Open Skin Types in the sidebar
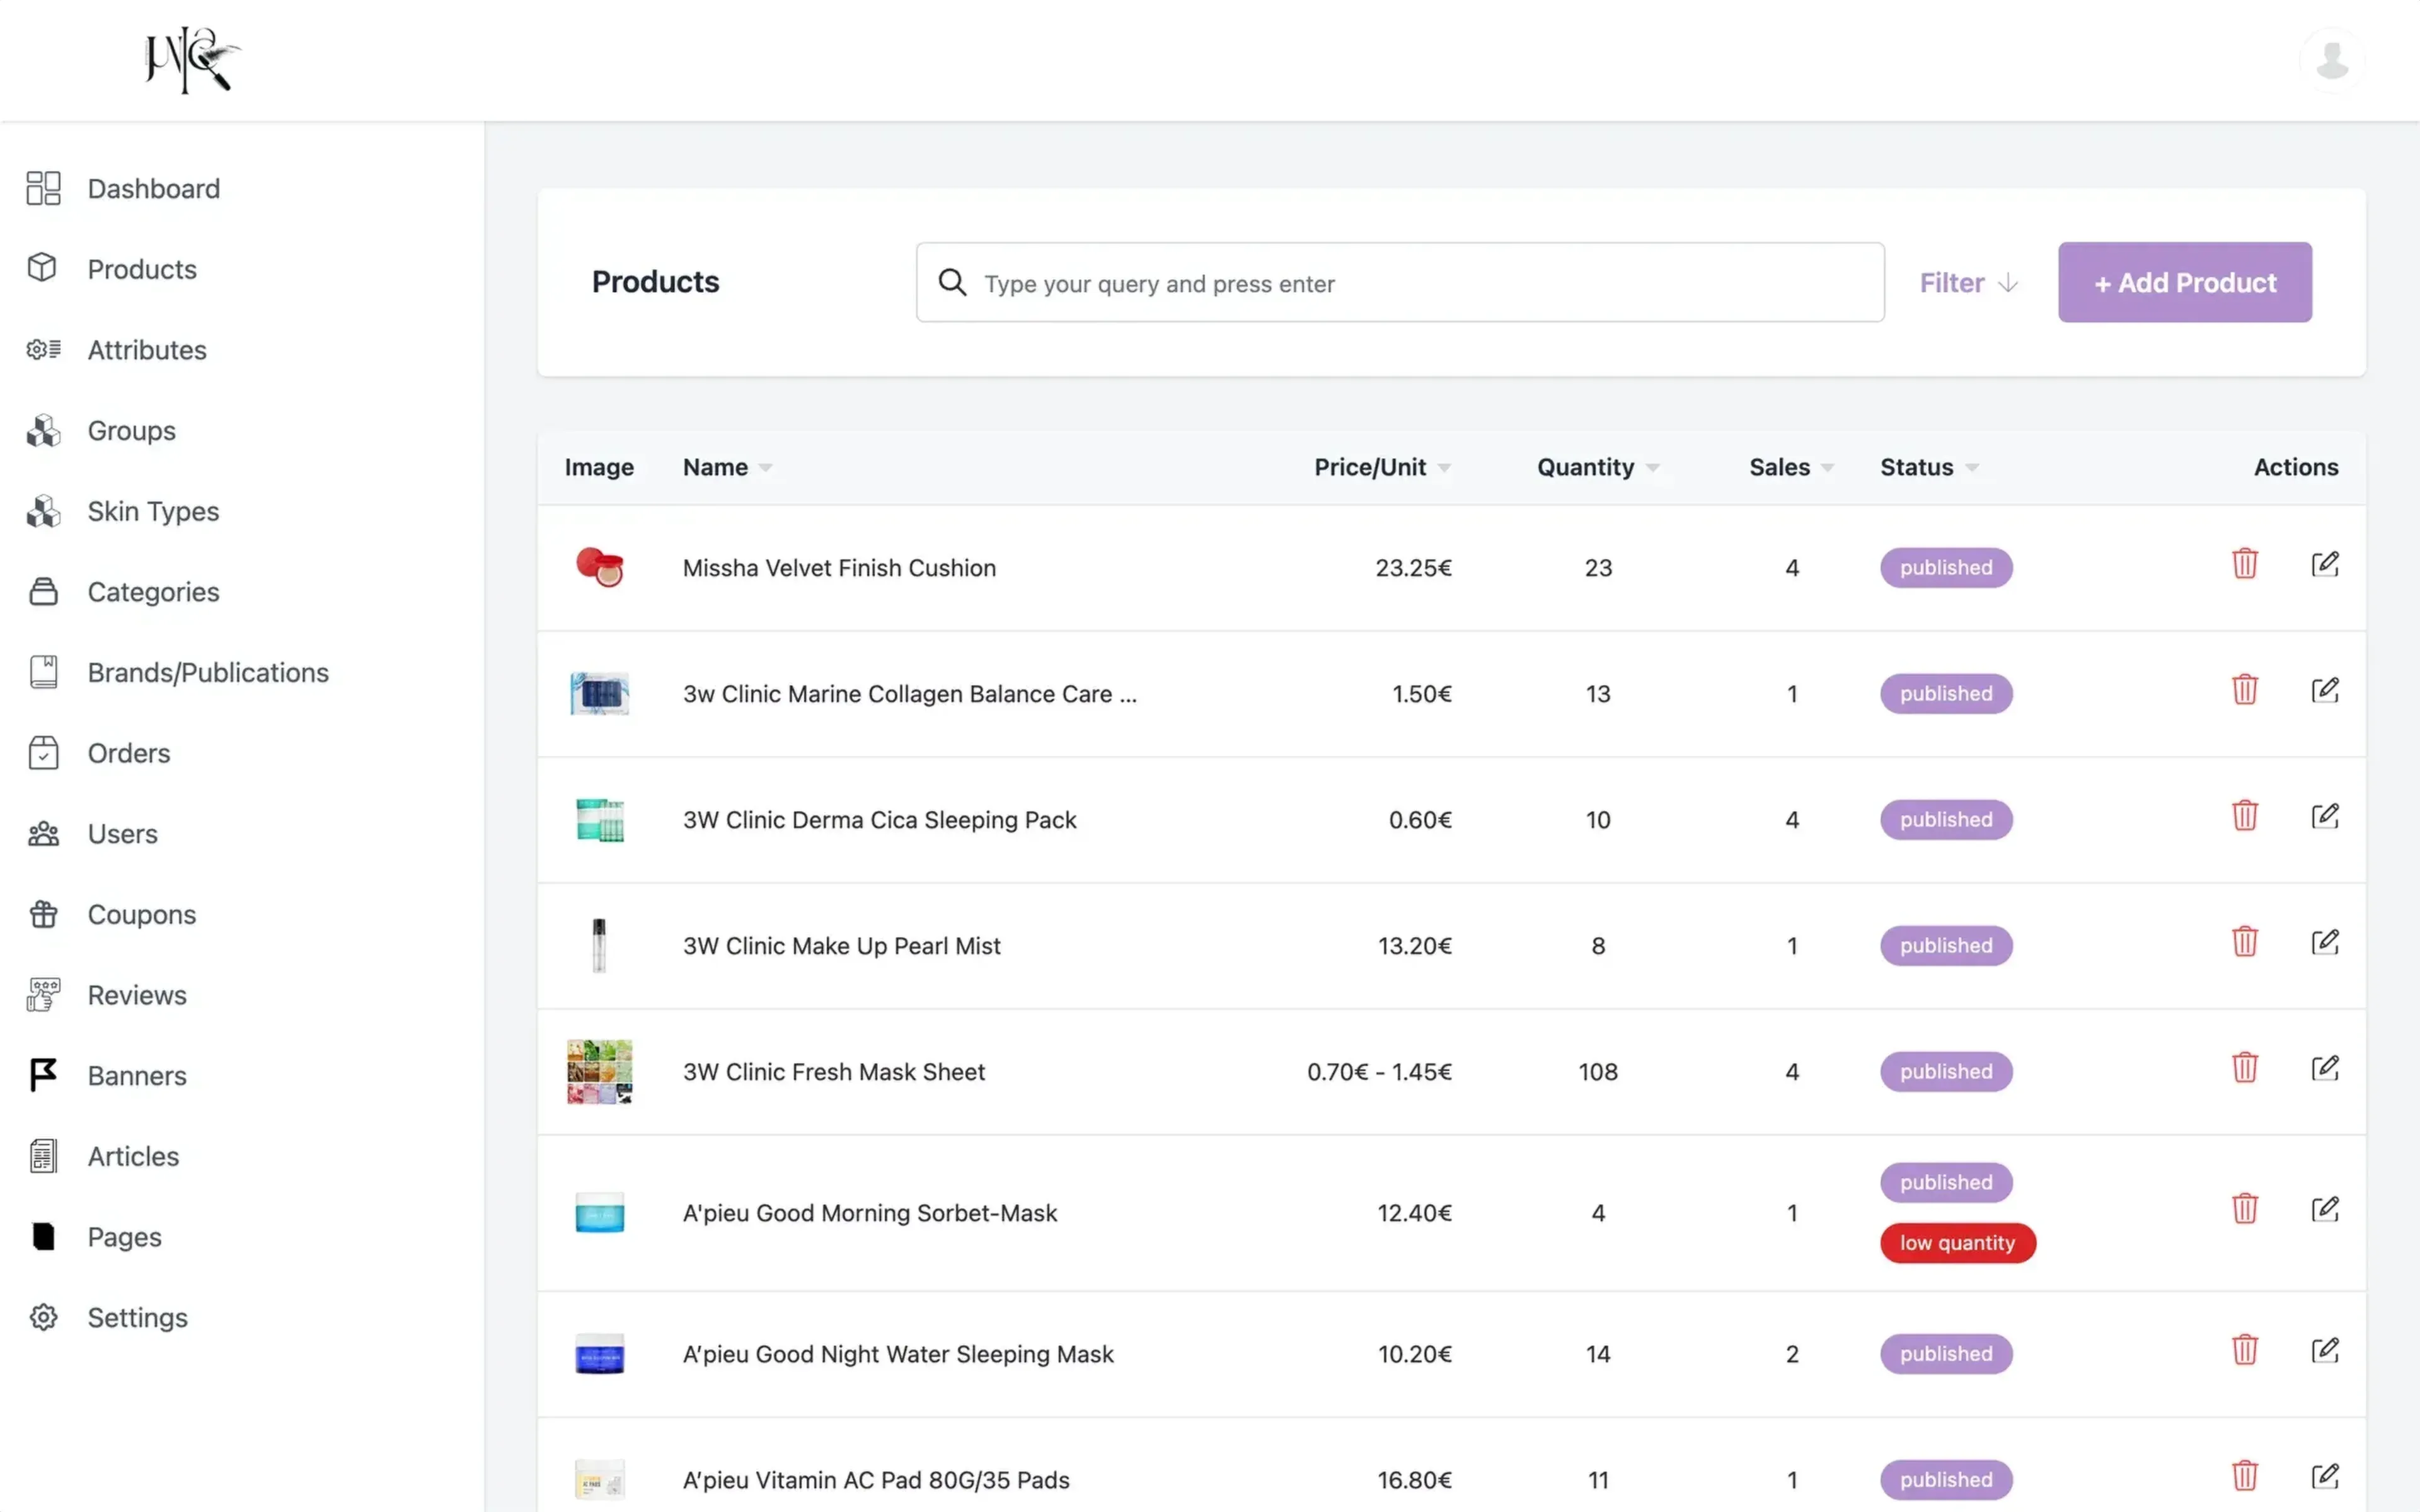 tap(153, 511)
